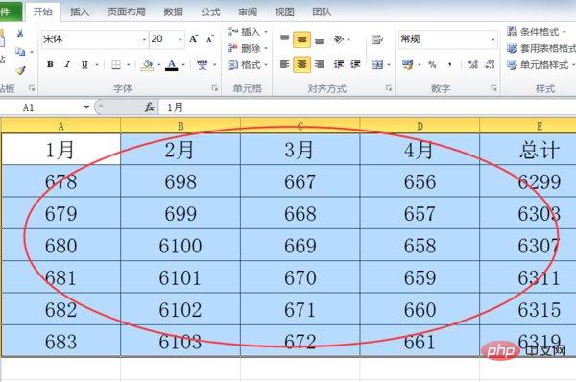576x382 pixels.
Task: Open the 常规 number format dropdown
Action: click(x=493, y=39)
